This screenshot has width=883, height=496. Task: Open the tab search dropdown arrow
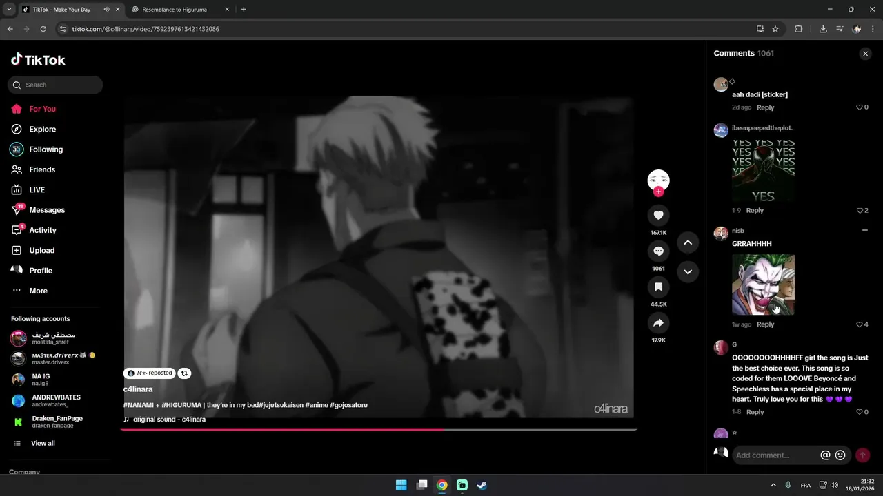tap(9, 10)
